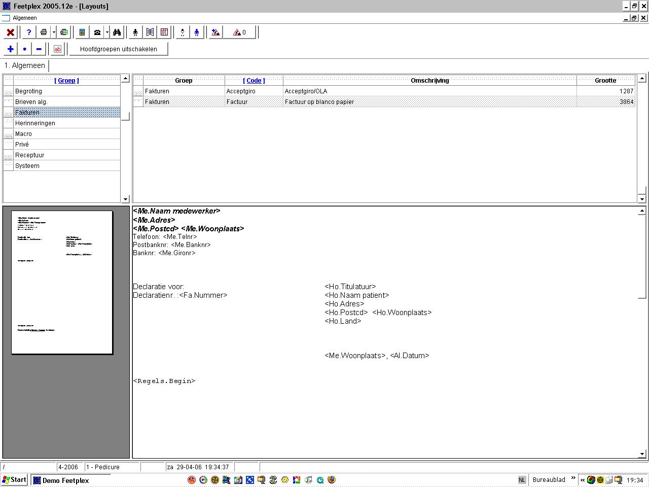Click the telephone icon
This screenshot has height=487, width=649.
click(97, 32)
